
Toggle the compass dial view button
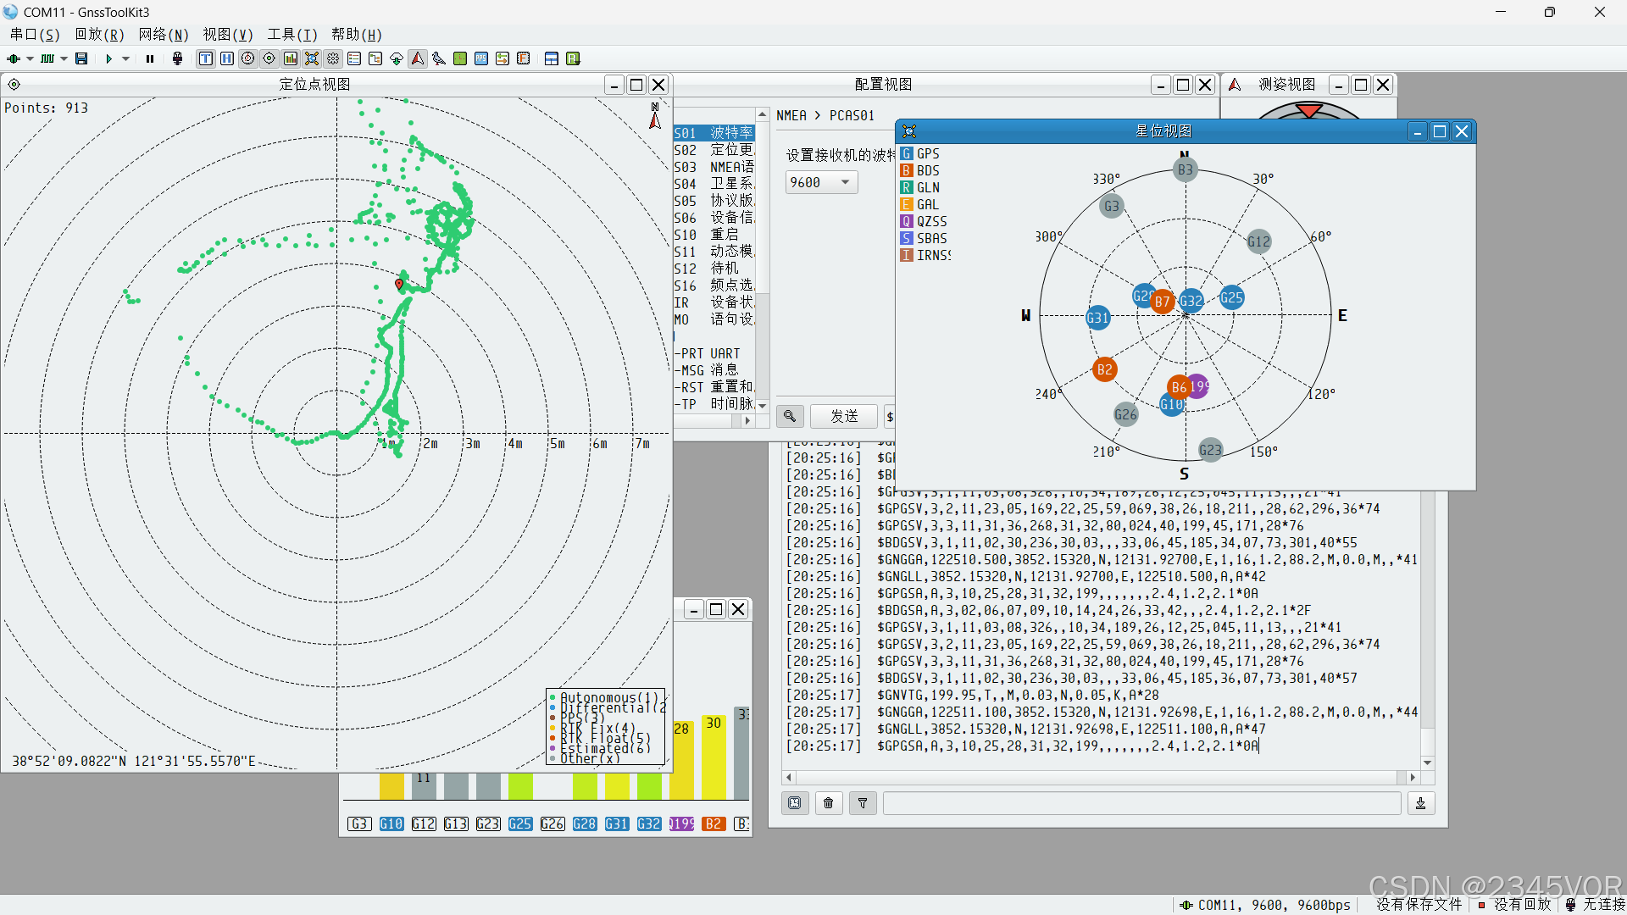pyautogui.click(x=248, y=58)
